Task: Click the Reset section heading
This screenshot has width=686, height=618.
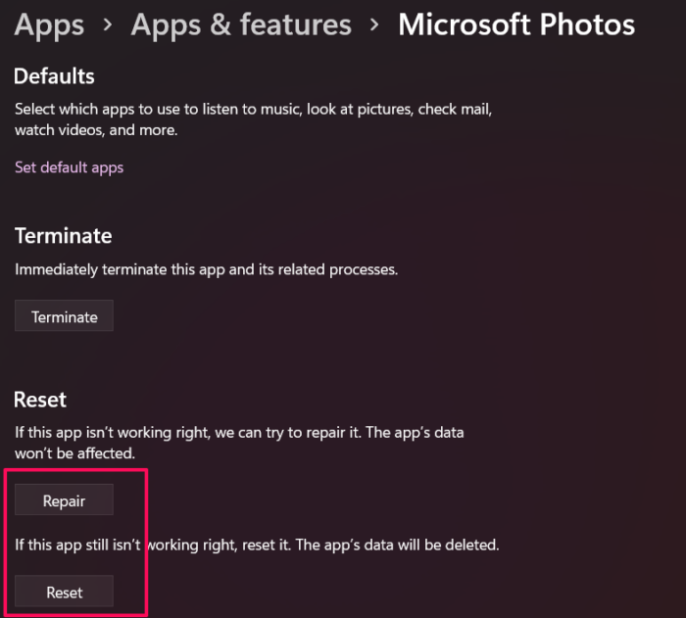Action: (40, 400)
